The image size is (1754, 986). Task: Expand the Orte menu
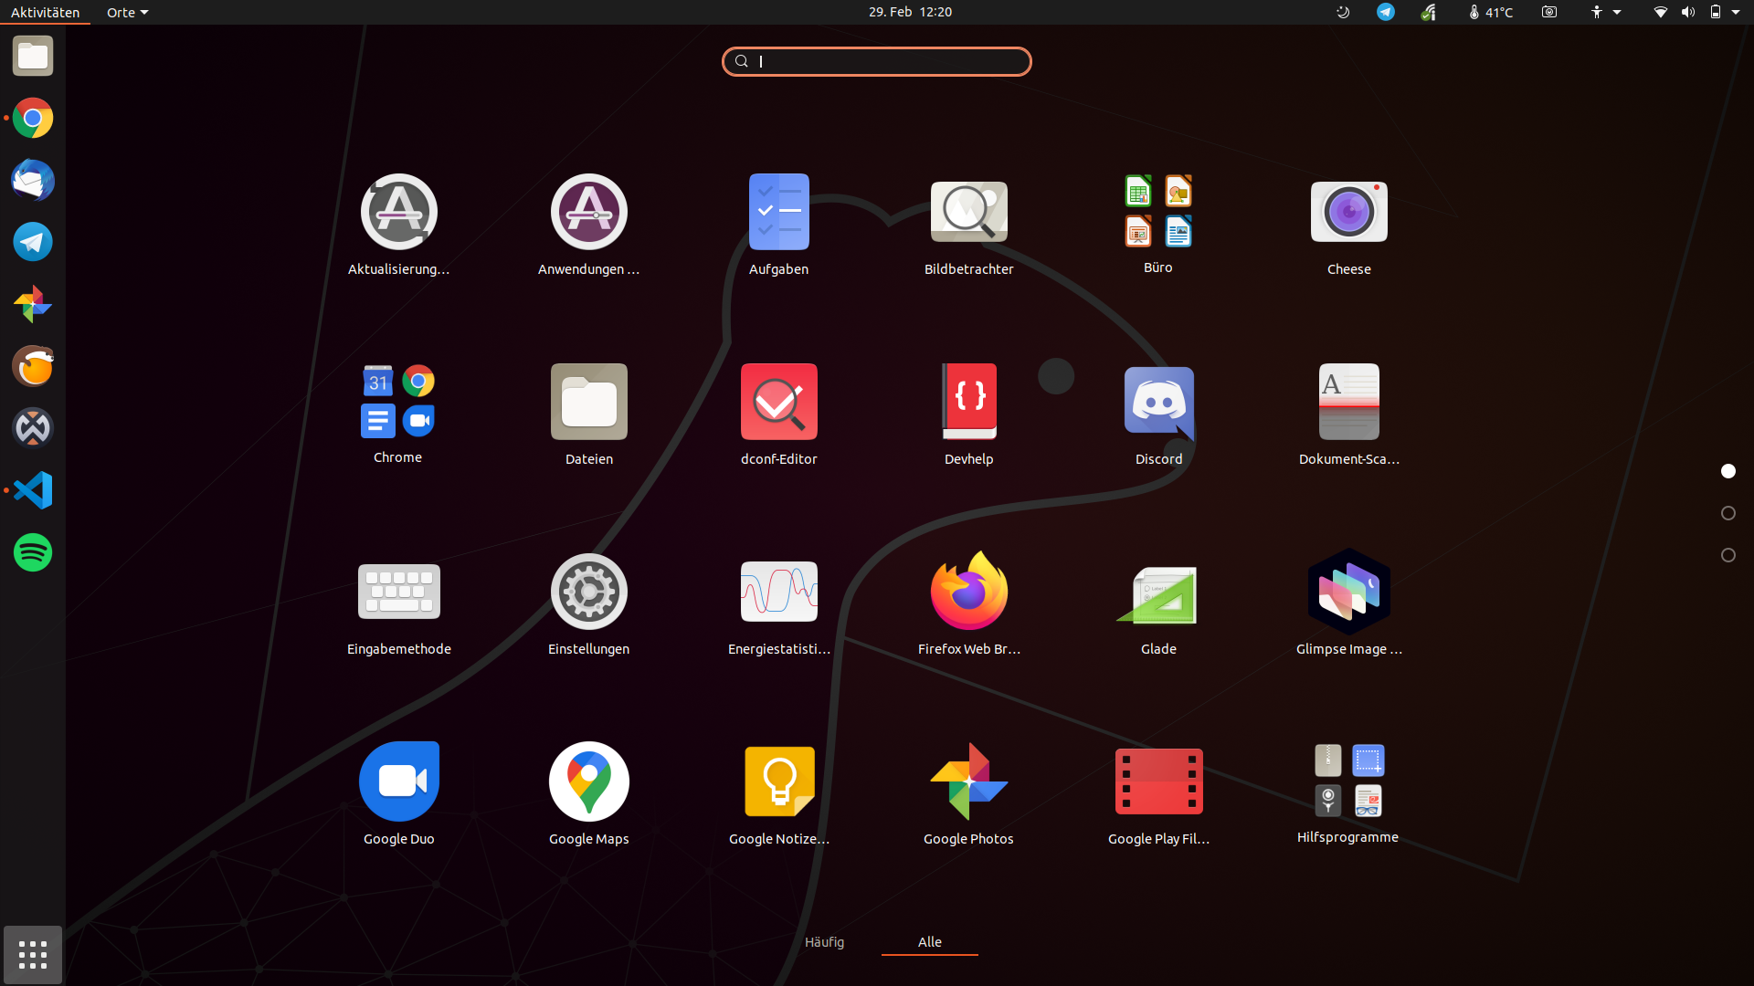pyautogui.click(x=127, y=12)
